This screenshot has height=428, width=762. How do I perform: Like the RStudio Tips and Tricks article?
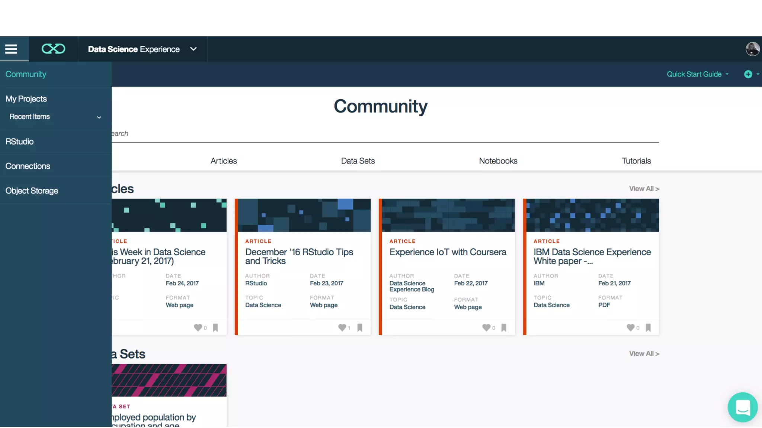[x=342, y=328]
